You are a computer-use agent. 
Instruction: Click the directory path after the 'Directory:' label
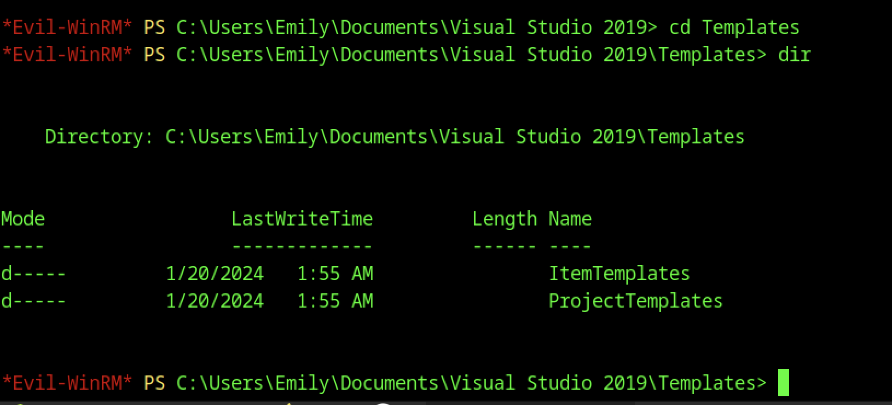455,136
